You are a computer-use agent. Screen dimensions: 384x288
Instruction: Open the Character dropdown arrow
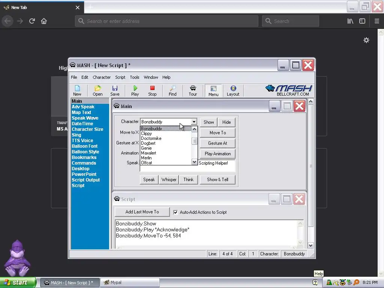[194, 122]
